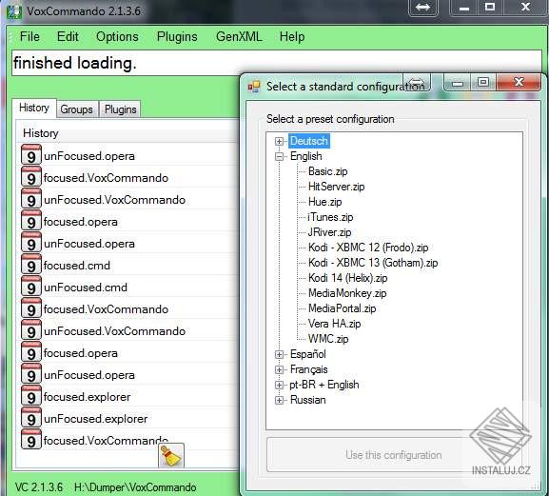Minimize the configuration dialog window

458,83
